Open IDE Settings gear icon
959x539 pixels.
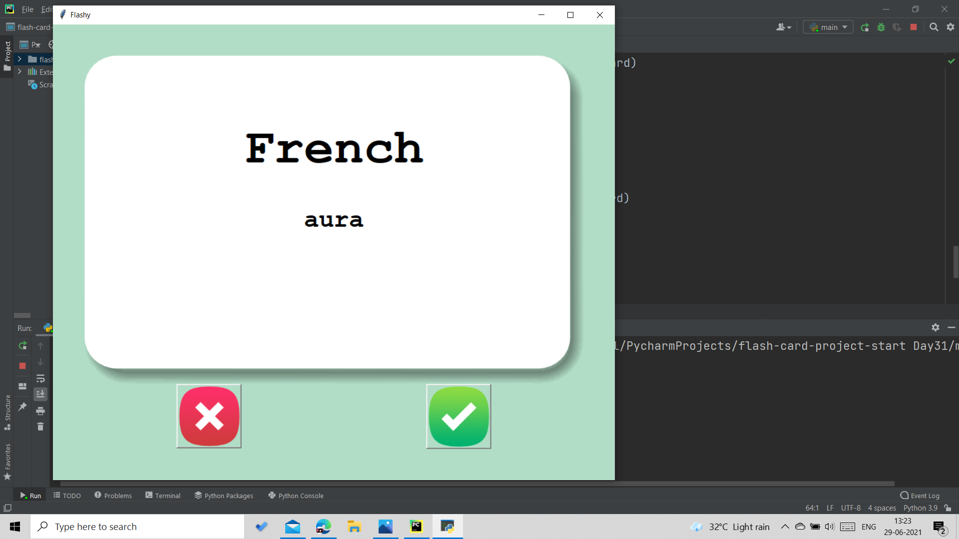click(x=950, y=27)
